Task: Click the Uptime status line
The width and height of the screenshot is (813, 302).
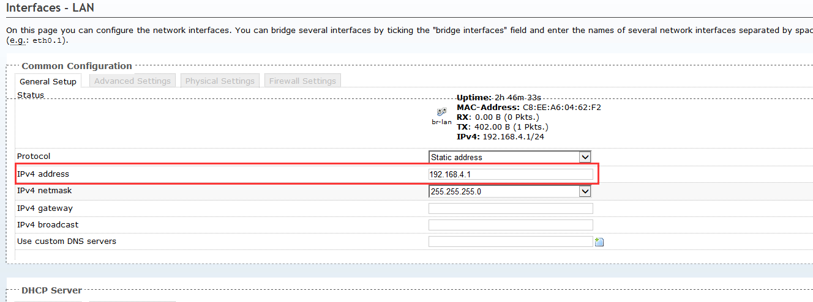Action: 499,98
